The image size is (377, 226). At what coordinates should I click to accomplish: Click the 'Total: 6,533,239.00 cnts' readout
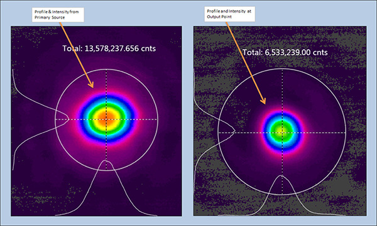pyautogui.click(x=285, y=52)
